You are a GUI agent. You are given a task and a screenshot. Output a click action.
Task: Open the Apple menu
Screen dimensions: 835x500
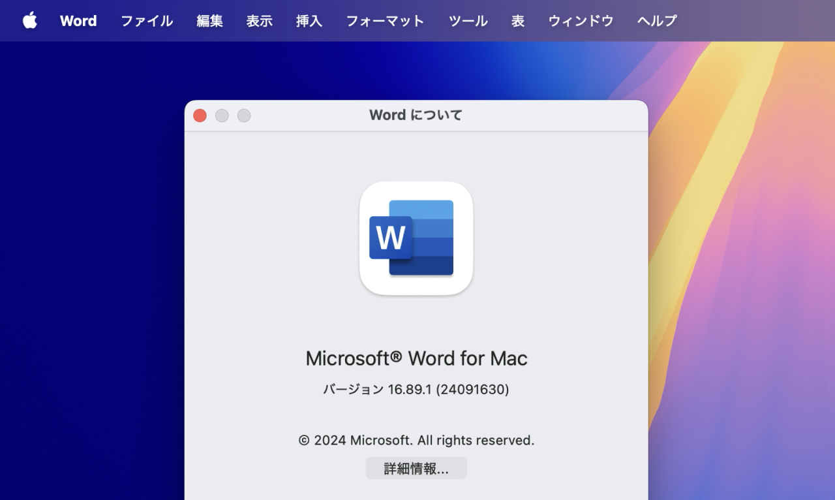point(30,21)
